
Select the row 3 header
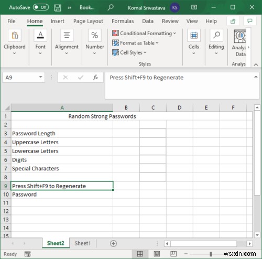(x=6, y=134)
